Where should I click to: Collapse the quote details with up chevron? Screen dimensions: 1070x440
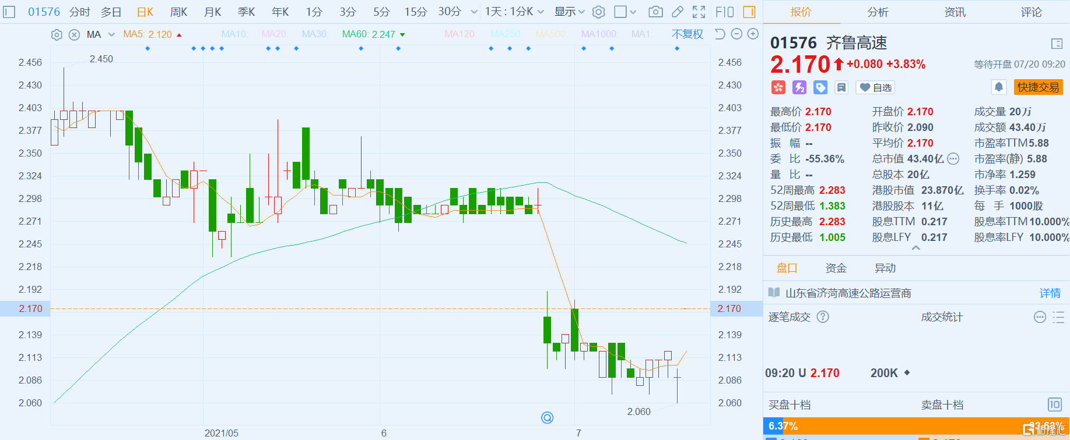point(916,248)
